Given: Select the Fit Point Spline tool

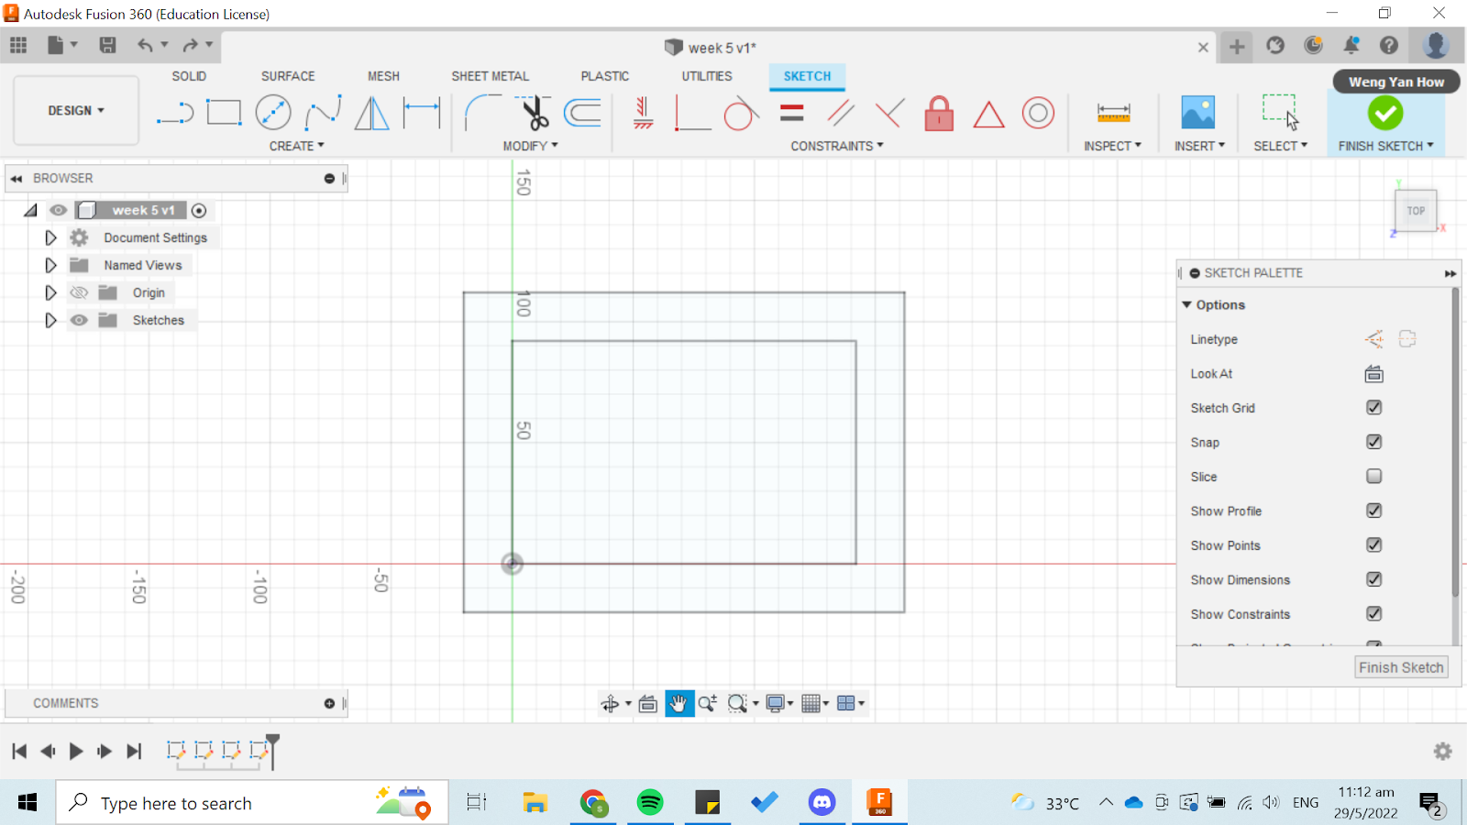Looking at the screenshot, I should point(323,113).
